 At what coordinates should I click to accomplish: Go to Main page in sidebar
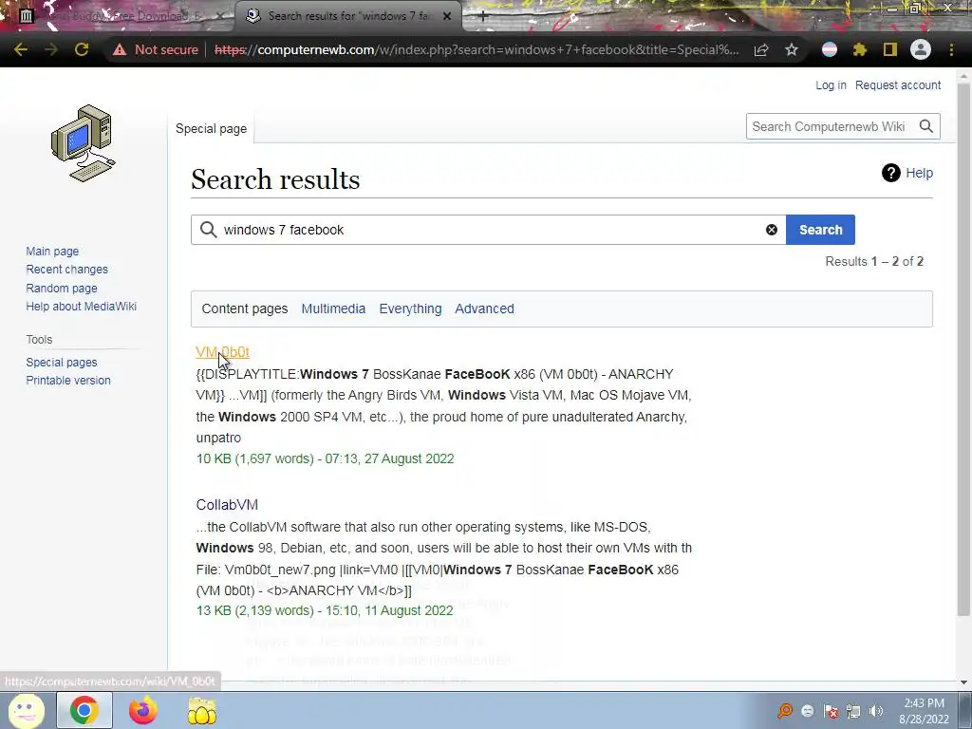click(52, 251)
